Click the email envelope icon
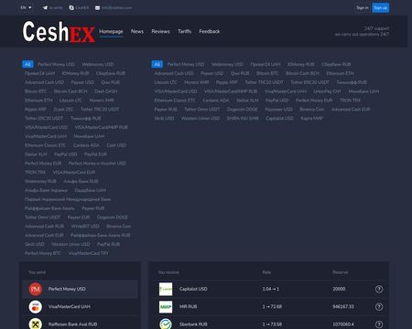The image size is (412, 329). (97, 8)
